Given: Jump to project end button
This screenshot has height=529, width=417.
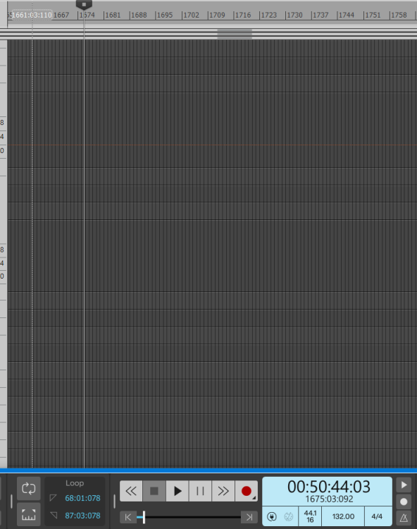Looking at the screenshot, I should pyautogui.click(x=249, y=517).
